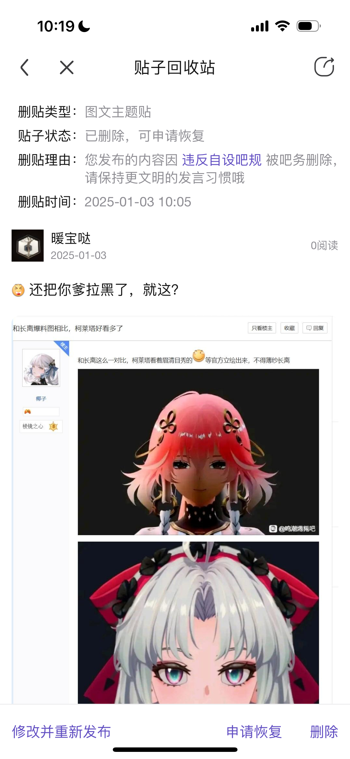Tap the back arrow icon
Viewport: 350px width, 759px height.
(x=25, y=67)
